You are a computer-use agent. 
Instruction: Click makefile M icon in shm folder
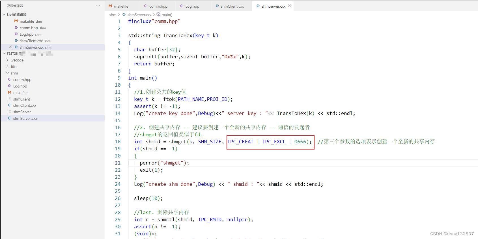(10, 92)
